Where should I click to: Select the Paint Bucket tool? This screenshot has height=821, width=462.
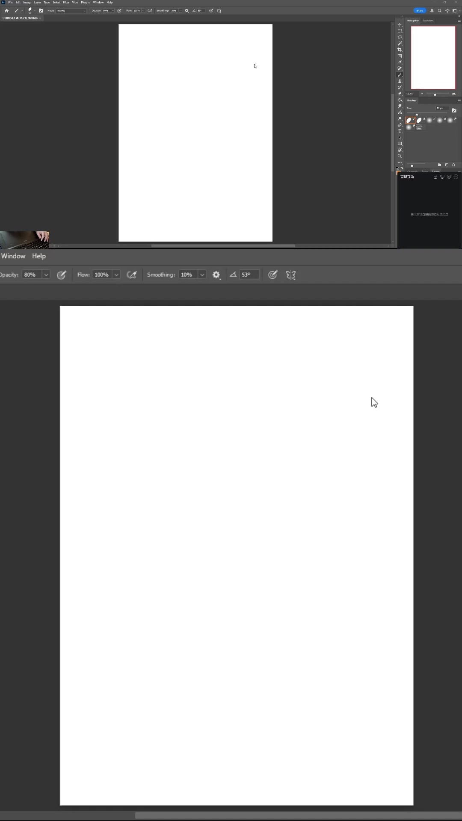400,100
